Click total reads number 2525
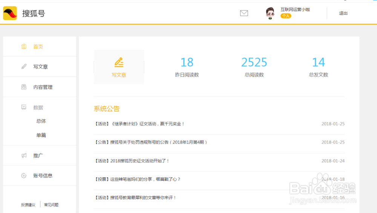Viewport: 377px width, 213px height. 254,62
